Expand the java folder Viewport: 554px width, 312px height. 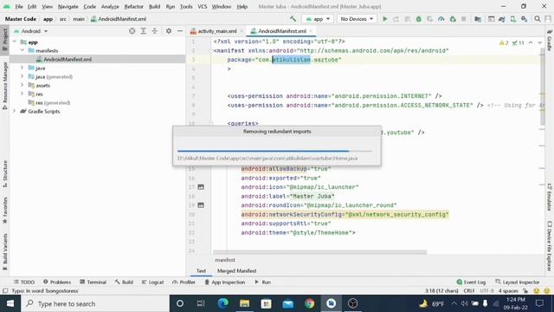(x=23, y=68)
